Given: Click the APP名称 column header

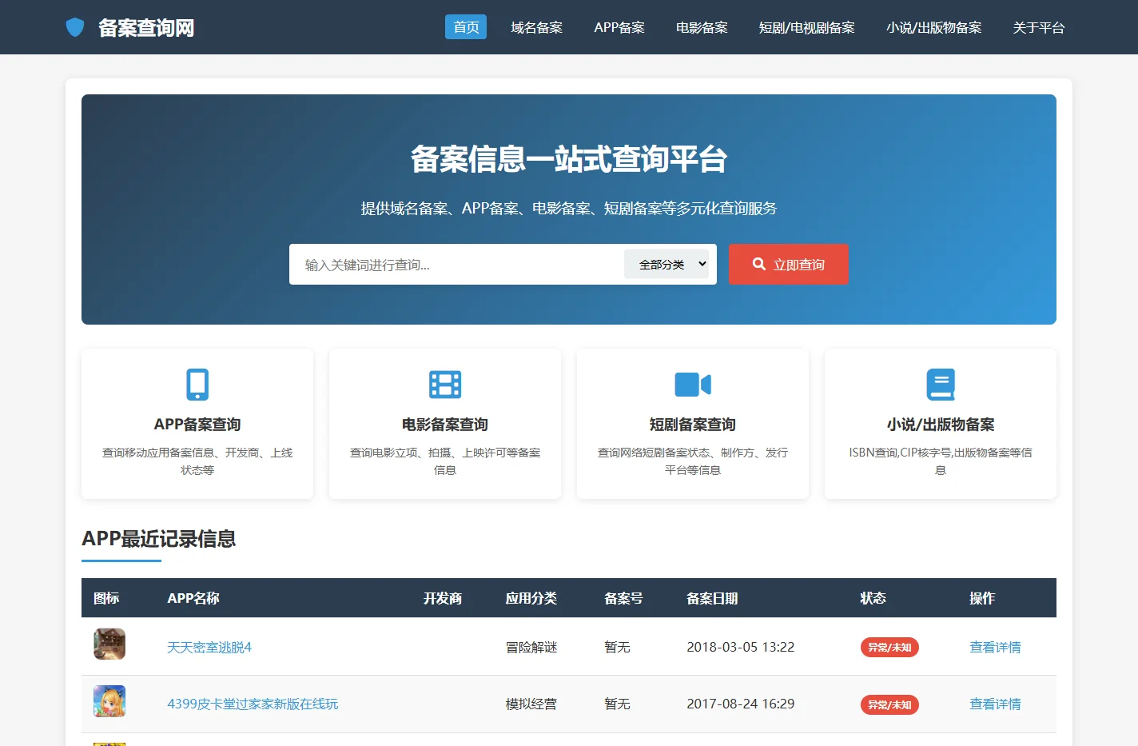Looking at the screenshot, I should pos(193,598).
